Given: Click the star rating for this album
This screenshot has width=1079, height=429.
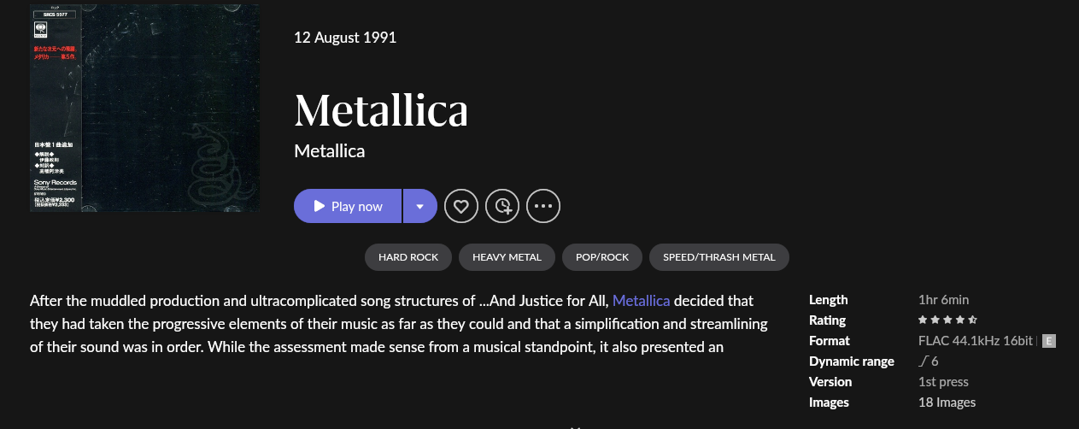Looking at the screenshot, I should coord(947,320).
